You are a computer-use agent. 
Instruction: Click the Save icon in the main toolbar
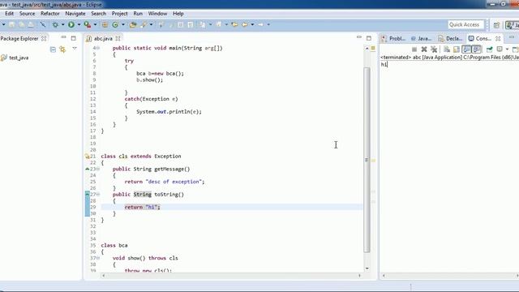click(x=11, y=24)
